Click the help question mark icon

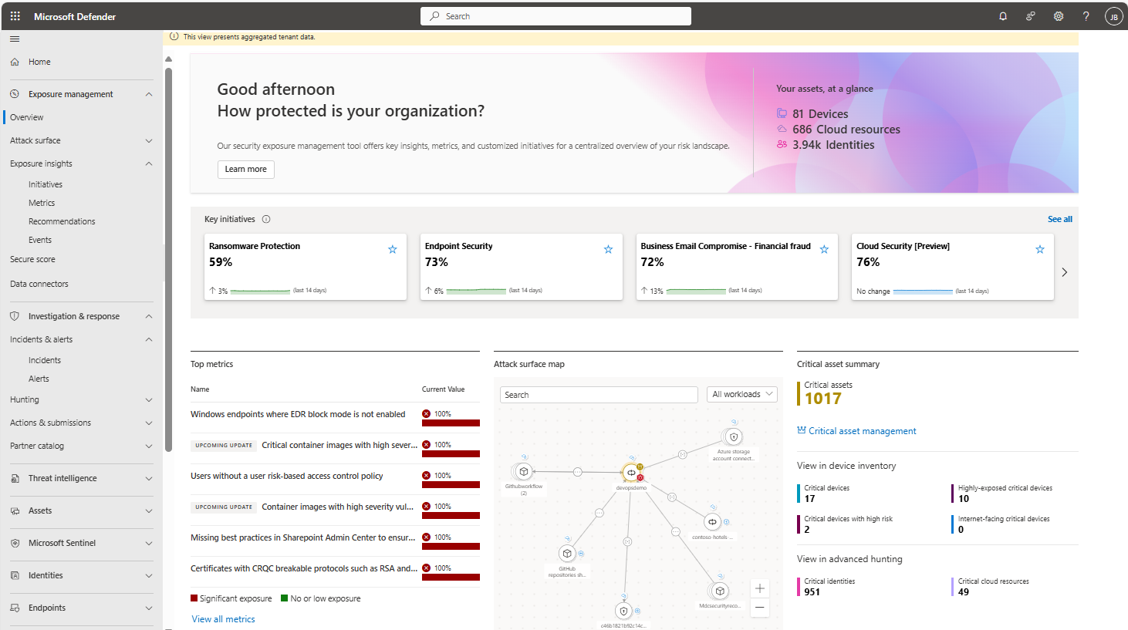(x=1086, y=16)
